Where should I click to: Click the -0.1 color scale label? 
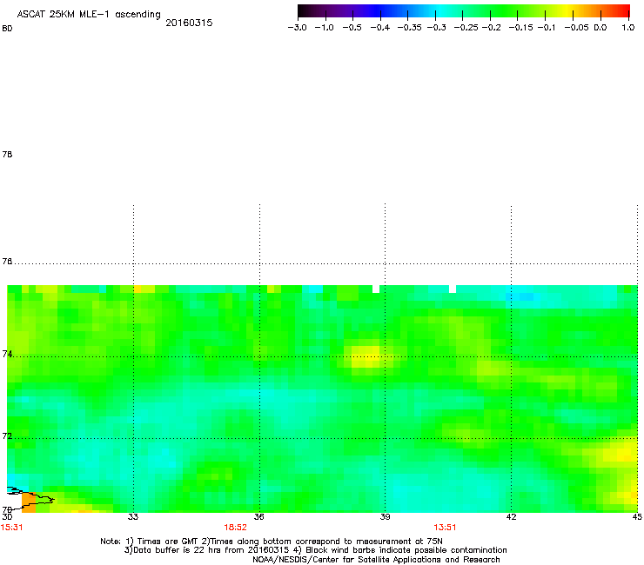click(547, 28)
